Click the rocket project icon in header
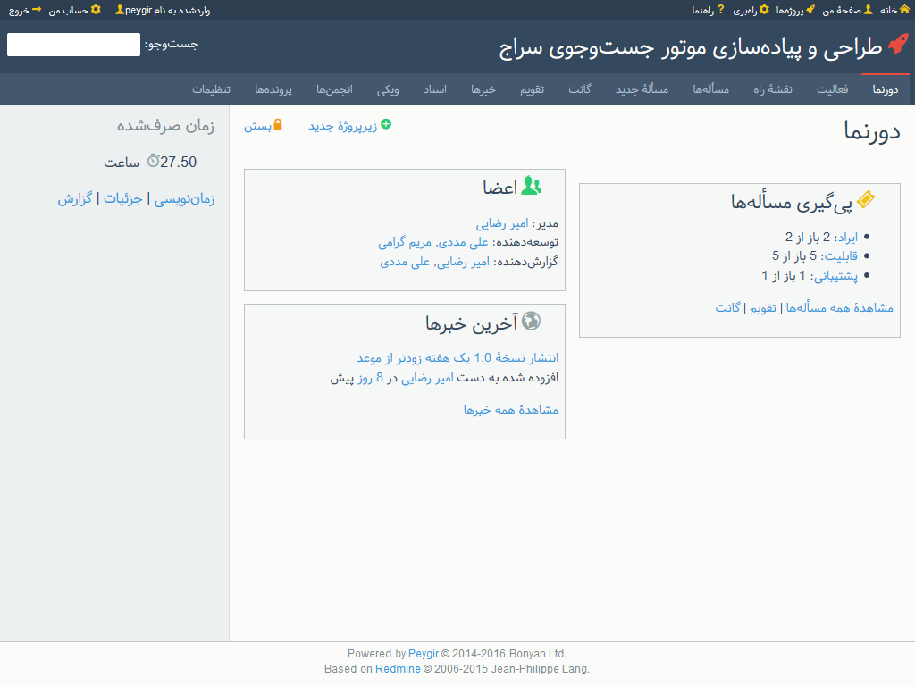Image resolution: width=915 pixels, height=686 pixels. point(897,46)
